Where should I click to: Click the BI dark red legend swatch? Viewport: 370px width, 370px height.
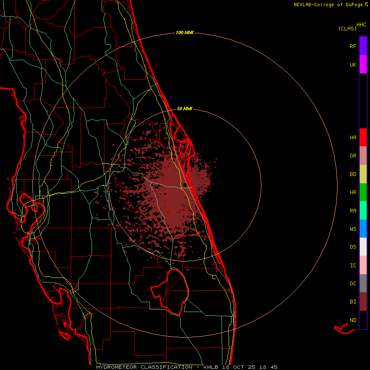363,302
